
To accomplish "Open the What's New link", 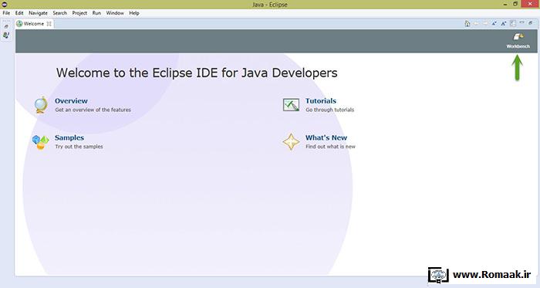I will point(326,137).
